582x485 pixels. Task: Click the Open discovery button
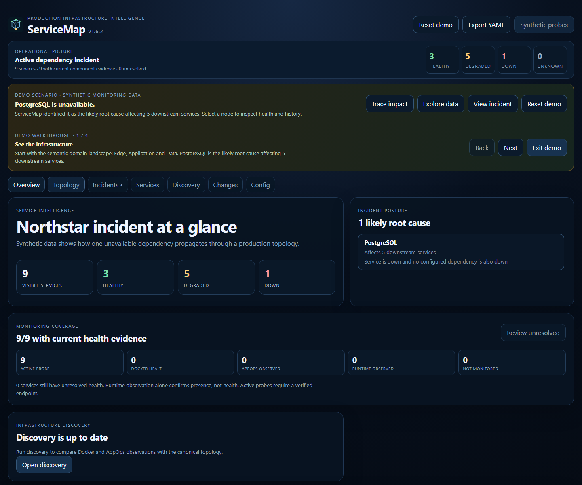pyautogui.click(x=44, y=465)
